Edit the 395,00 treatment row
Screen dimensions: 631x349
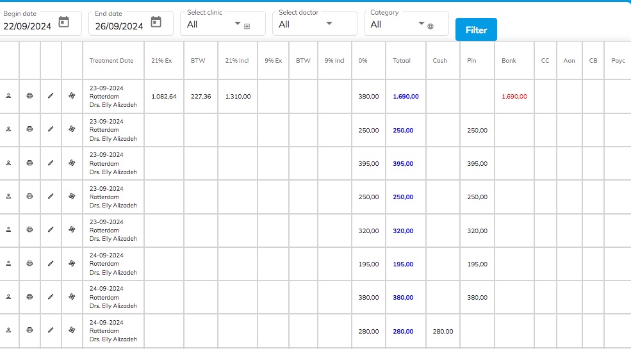(51, 163)
